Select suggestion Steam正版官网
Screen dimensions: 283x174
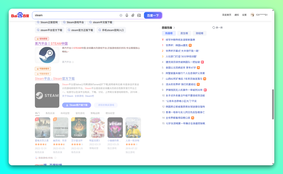pos(47,22)
